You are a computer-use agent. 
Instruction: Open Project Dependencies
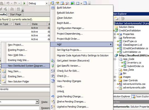70,34
